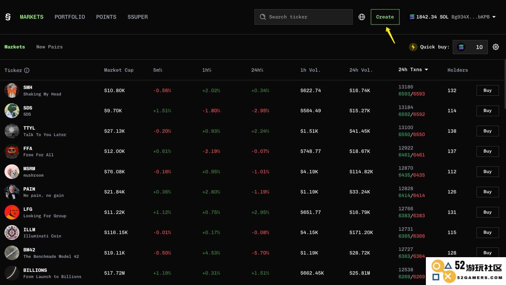506x285 pixels.
Task: Sort by Market Cap column header
Action: [119, 70]
